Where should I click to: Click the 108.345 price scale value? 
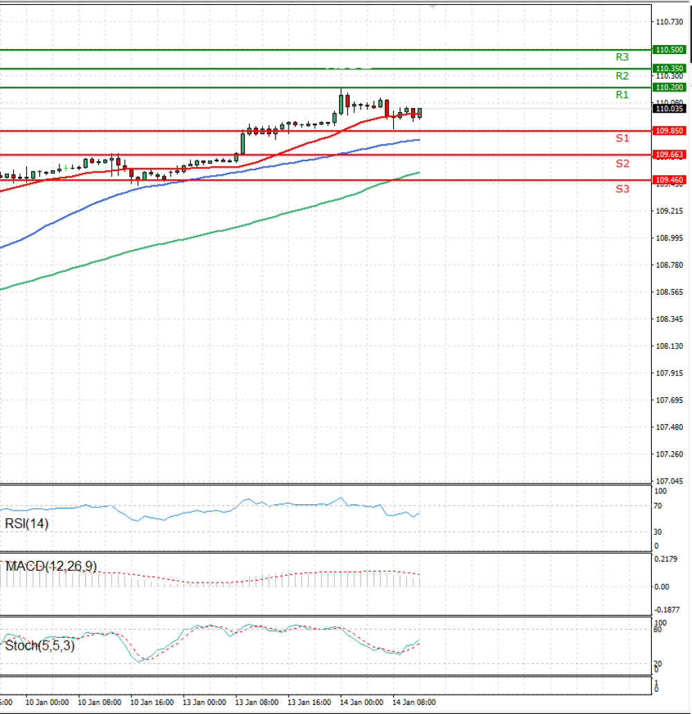click(669, 319)
